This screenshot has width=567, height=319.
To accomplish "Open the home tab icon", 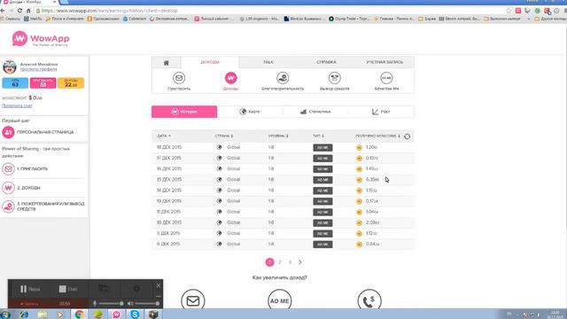I will (x=167, y=63).
